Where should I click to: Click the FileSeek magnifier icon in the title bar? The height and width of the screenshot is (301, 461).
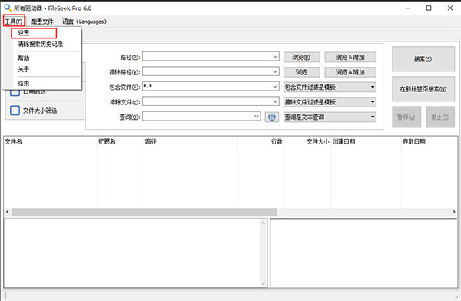click(x=8, y=8)
